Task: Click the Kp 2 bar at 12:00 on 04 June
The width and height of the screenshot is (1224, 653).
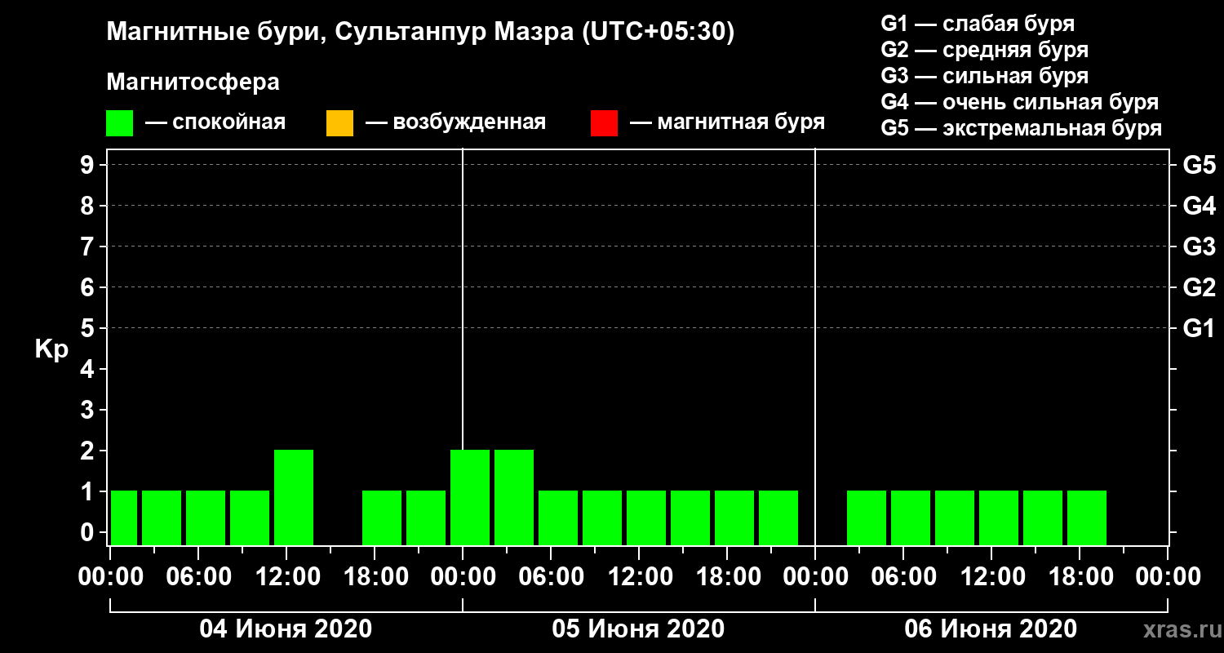Action: point(294,497)
